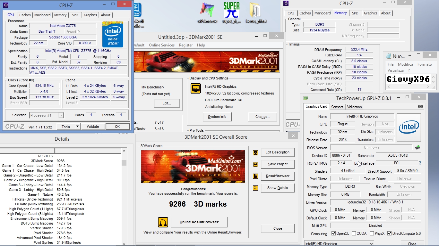The width and height of the screenshot is (439, 246).
Task: Click the floppy icon beside Save Project
Action: 255,164
